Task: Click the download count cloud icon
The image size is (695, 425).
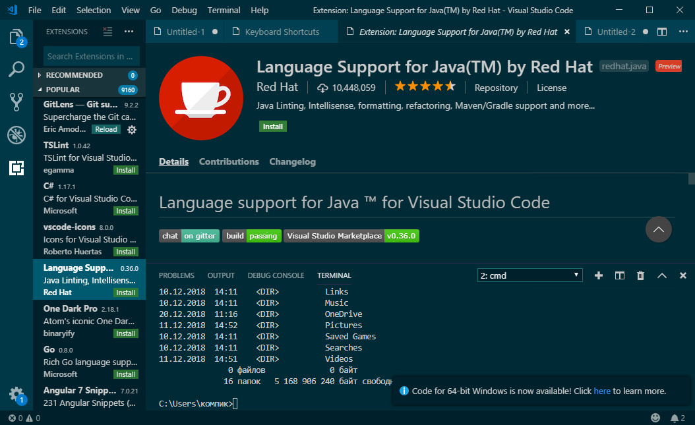Action: 322,88
